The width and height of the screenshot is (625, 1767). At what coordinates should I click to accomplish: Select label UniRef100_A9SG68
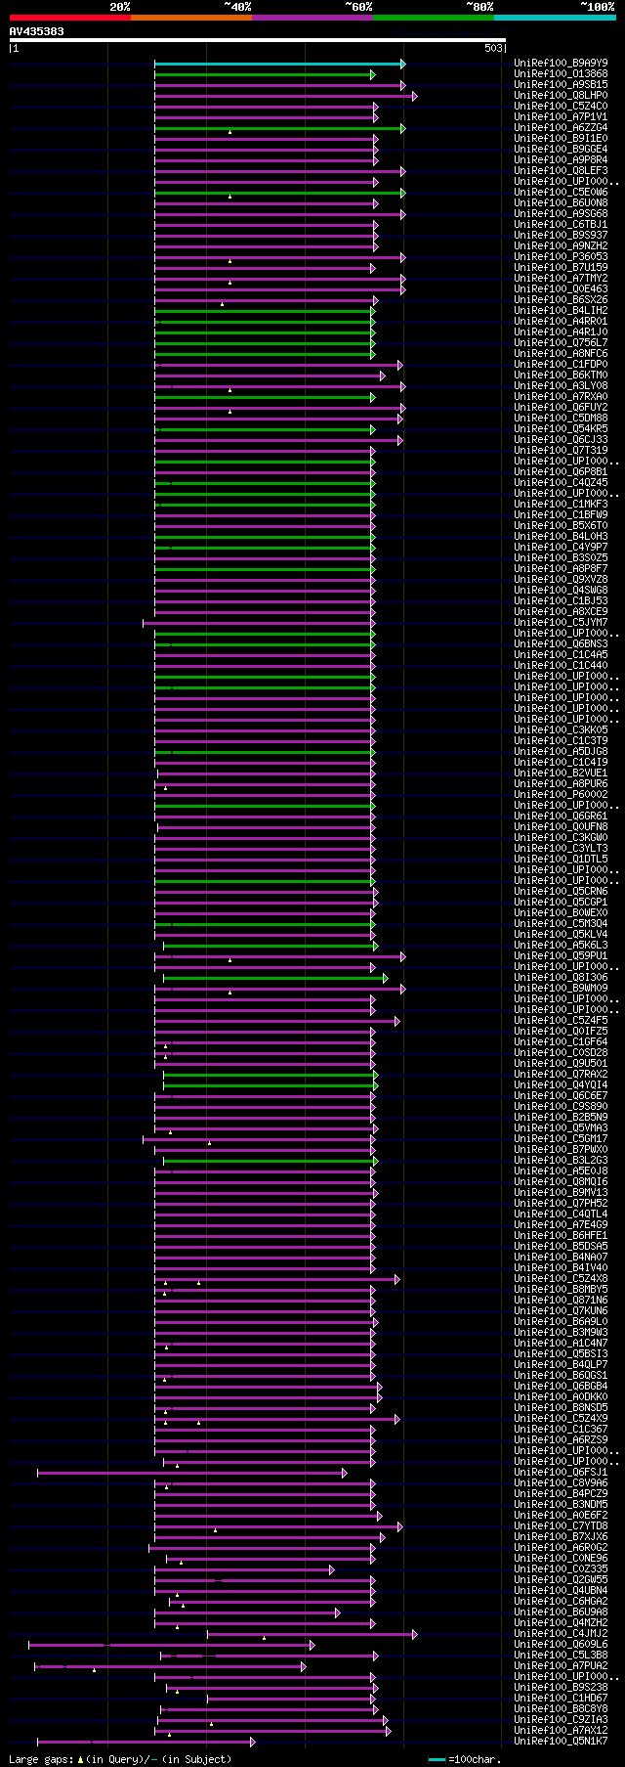(561, 214)
